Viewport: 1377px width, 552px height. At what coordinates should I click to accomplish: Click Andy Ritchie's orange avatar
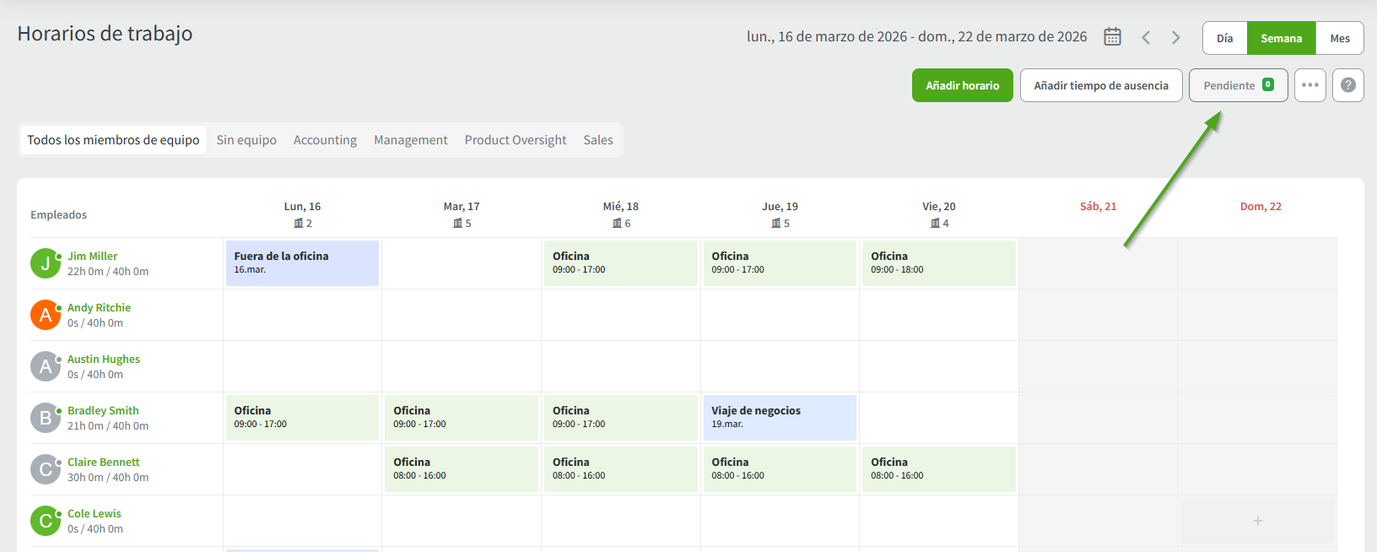46,315
